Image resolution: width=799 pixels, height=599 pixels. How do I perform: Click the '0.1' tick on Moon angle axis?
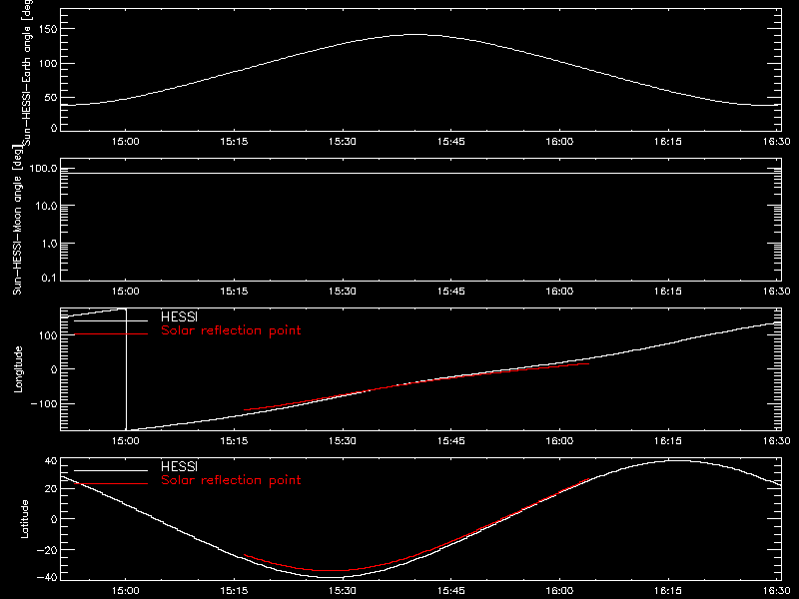(x=49, y=278)
